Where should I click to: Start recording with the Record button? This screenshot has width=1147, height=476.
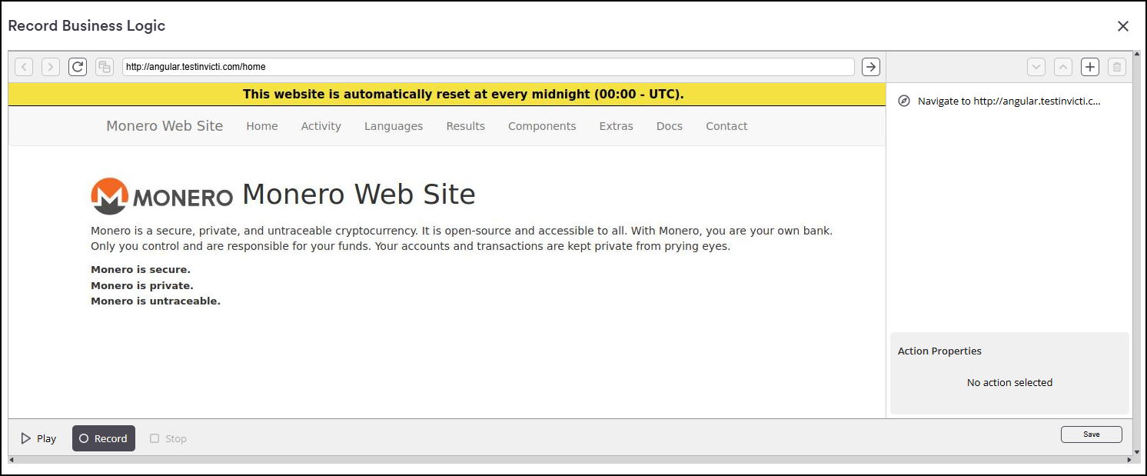(x=104, y=438)
